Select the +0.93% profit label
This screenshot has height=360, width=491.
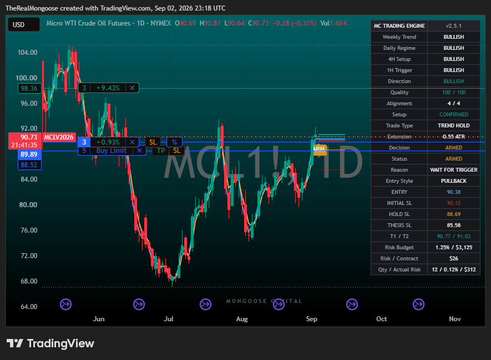tap(108, 142)
